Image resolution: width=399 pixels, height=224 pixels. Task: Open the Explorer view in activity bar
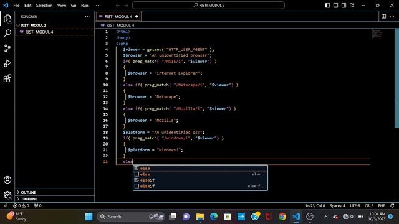[x=7, y=19]
